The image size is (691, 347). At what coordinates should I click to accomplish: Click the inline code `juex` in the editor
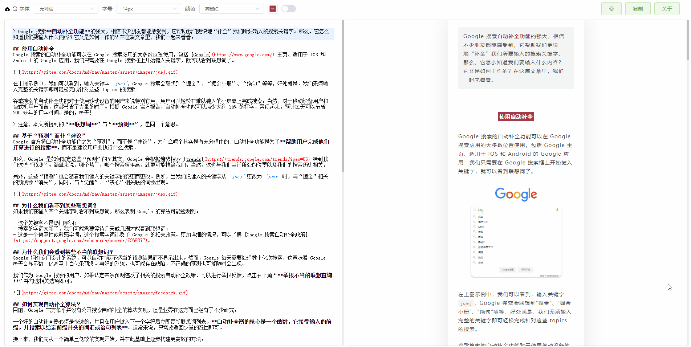click(272, 177)
